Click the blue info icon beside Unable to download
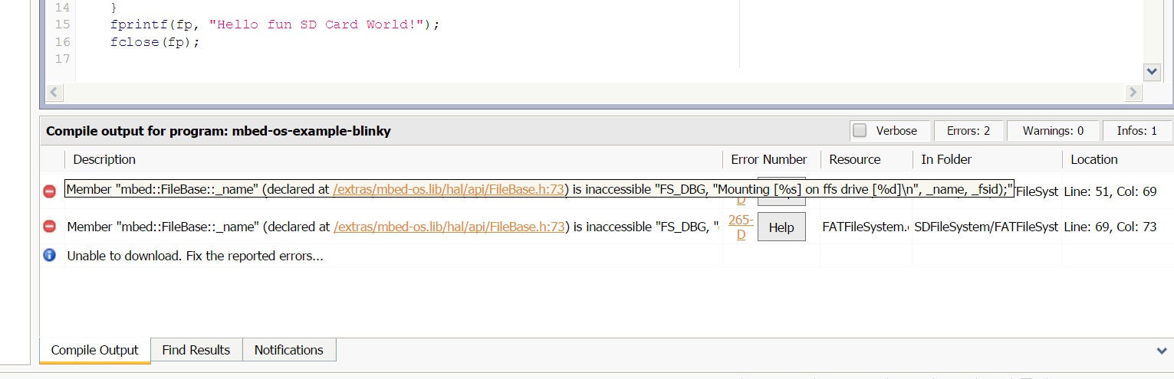 pos(50,255)
